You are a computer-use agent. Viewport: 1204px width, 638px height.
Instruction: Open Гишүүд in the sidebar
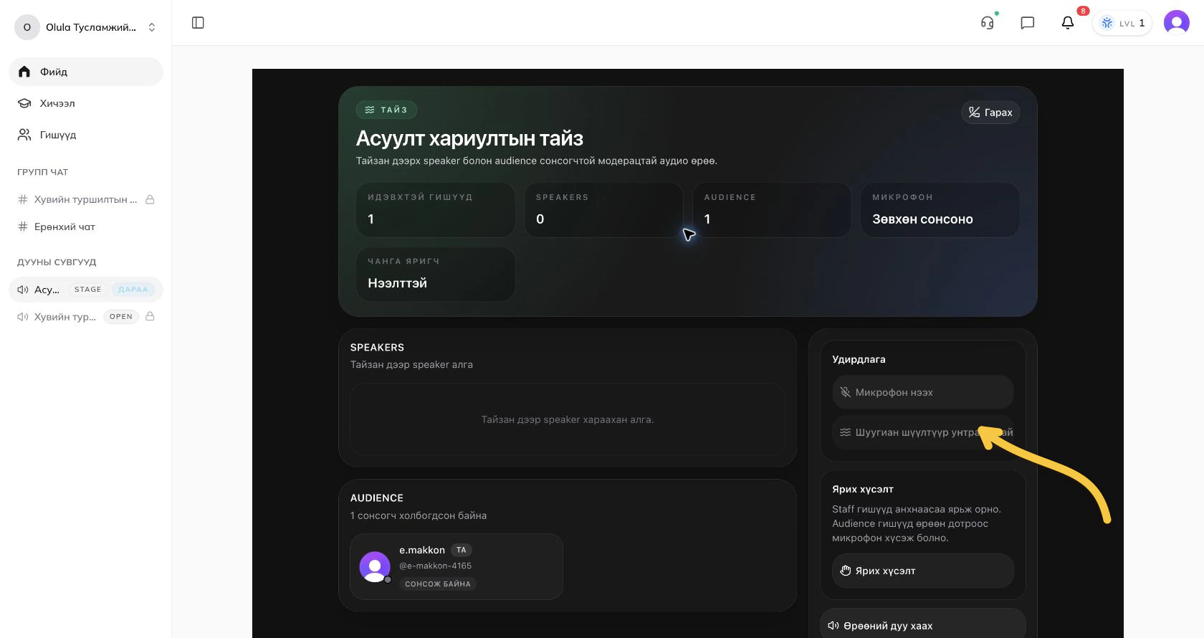[86, 135]
